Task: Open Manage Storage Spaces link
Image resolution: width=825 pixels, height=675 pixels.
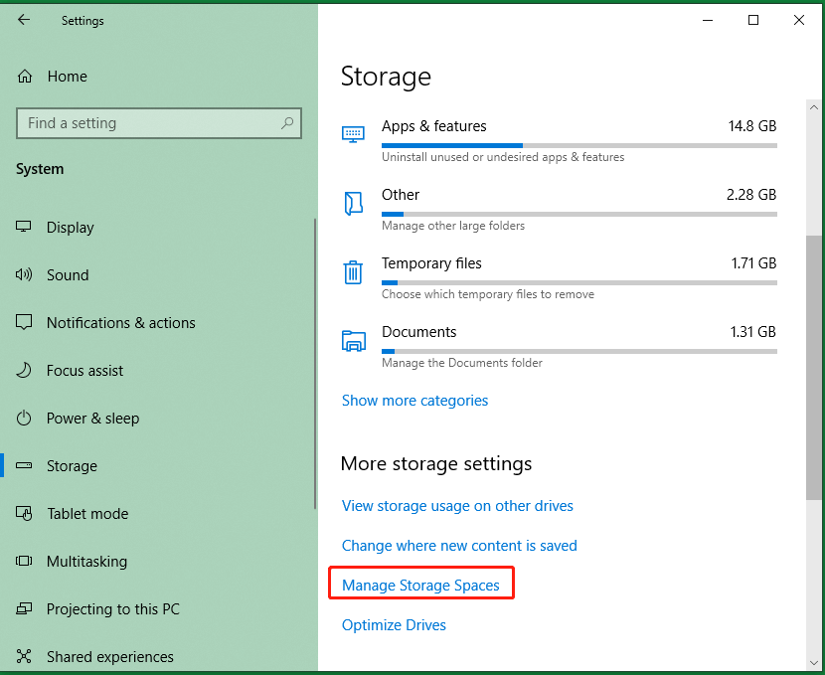Action: 420,586
